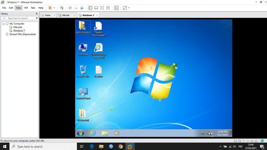
Task: Open the Edit menu
Action: (x=11, y=8)
